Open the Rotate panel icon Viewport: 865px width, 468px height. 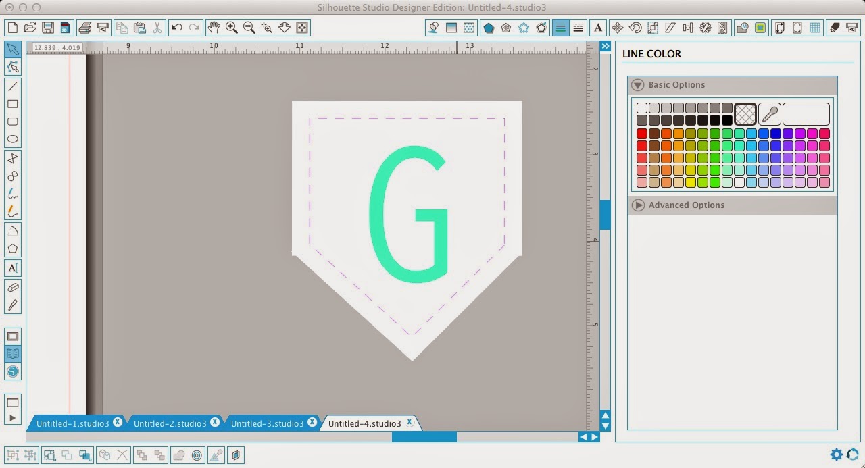pos(635,28)
